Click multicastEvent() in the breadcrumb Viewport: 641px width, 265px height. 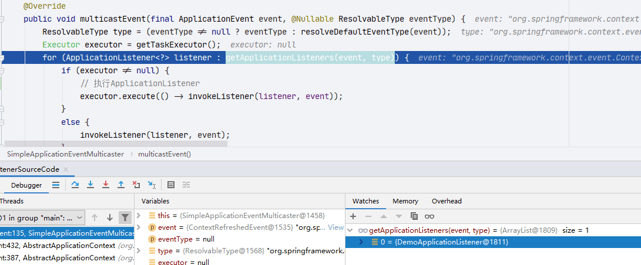point(165,154)
